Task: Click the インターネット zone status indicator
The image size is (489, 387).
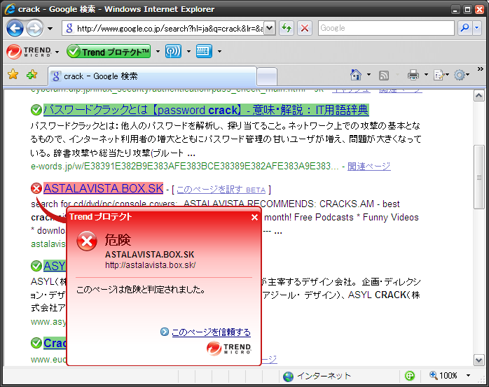Action: tap(317, 376)
